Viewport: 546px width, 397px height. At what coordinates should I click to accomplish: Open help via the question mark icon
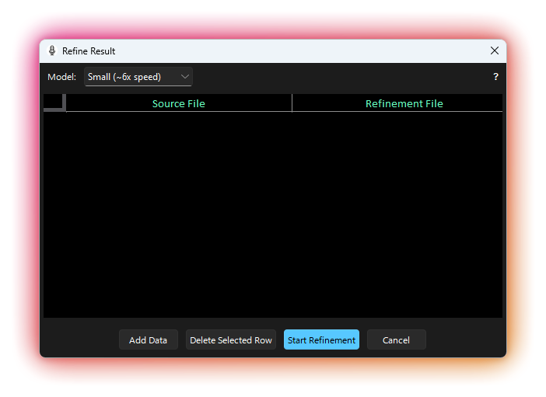tap(495, 77)
